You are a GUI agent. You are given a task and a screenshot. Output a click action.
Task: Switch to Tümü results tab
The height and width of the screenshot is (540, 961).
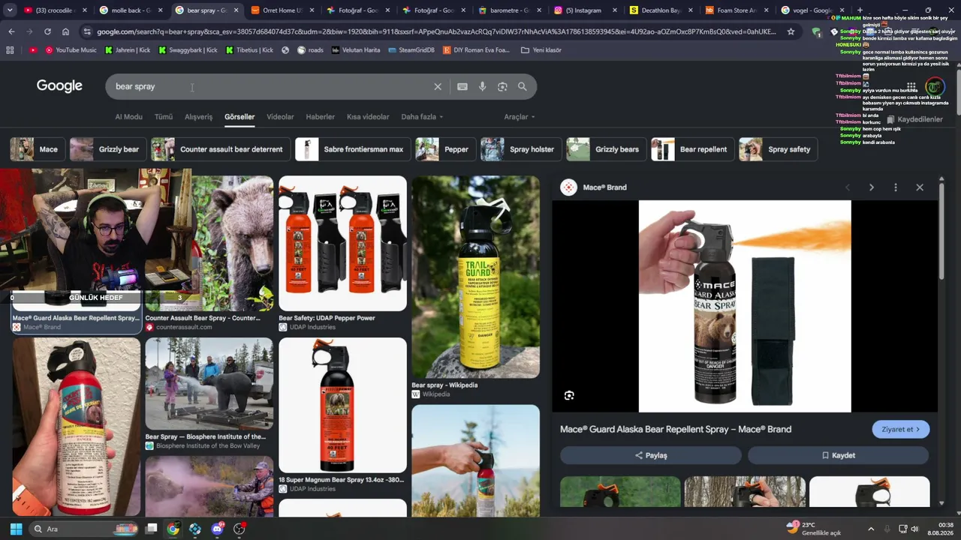coord(163,117)
